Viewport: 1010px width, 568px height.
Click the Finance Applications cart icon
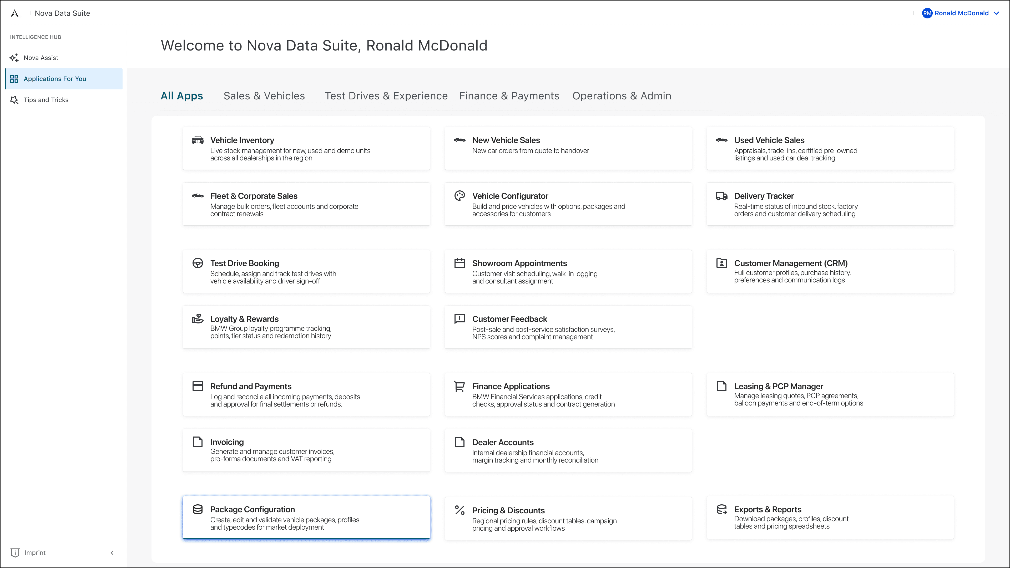click(x=459, y=386)
